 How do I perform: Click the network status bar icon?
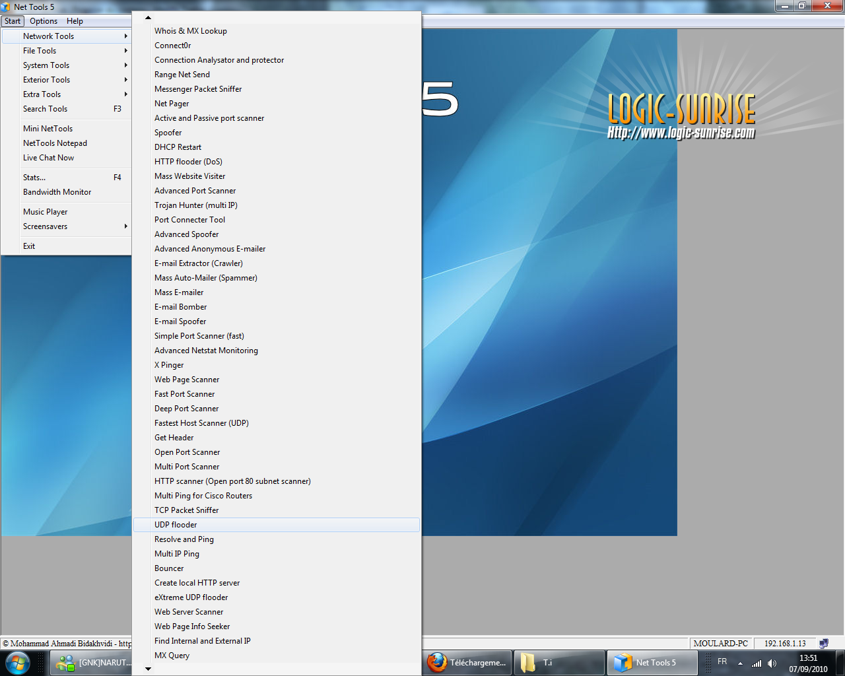[824, 643]
